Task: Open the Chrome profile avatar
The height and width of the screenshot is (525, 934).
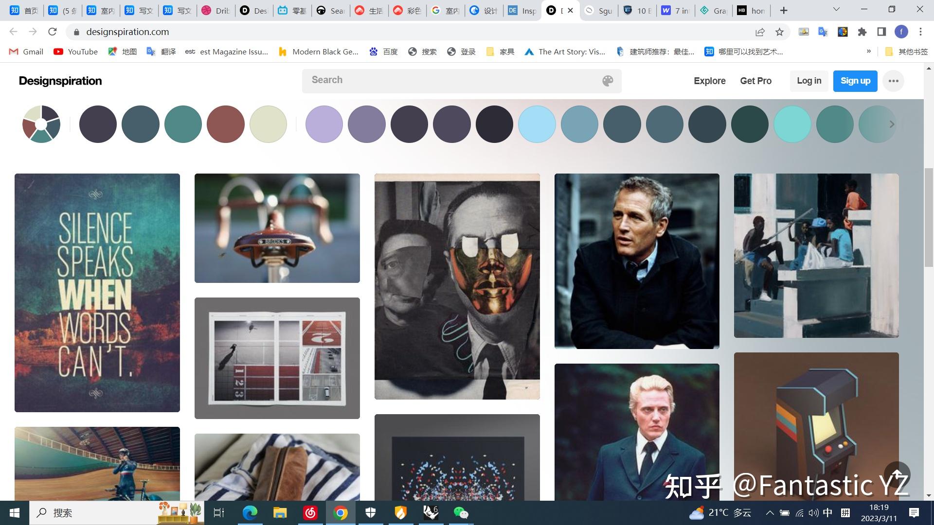Action: point(901,32)
